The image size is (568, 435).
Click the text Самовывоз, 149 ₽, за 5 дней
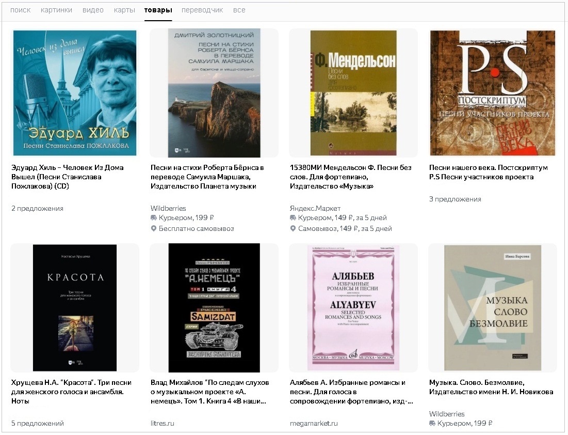(345, 228)
